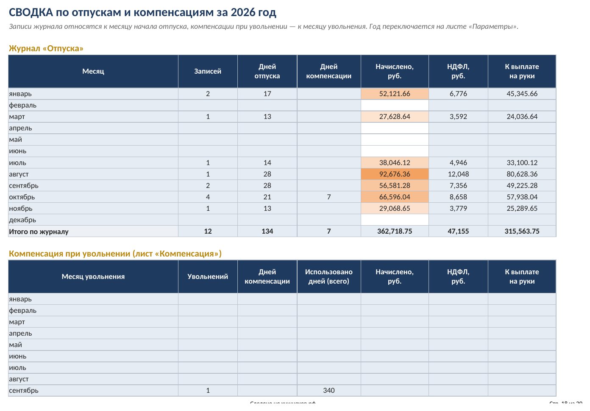590x411 pixels.
Task: Select the июль accrued cell "38,046.12"
Action: coord(395,163)
